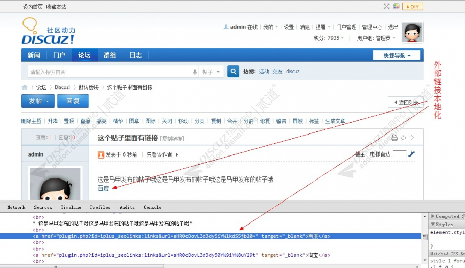
Task: Expand the 用户组: 管理员 dropdown
Action: [376, 38]
